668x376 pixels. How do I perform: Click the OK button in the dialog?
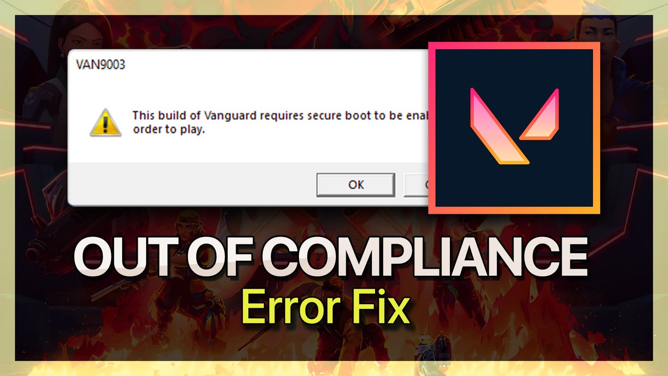(355, 184)
